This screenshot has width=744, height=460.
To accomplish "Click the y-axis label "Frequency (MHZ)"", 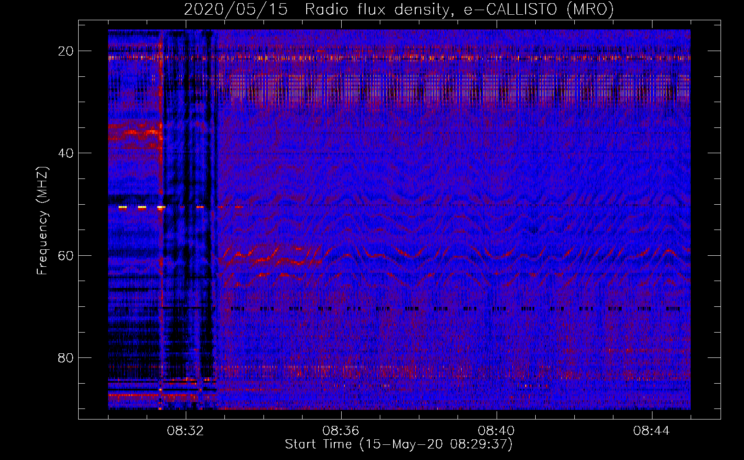I will tap(42, 220).
